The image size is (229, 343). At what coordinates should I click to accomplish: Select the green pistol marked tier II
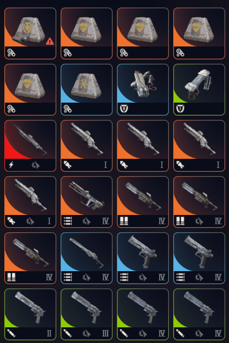(30, 314)
